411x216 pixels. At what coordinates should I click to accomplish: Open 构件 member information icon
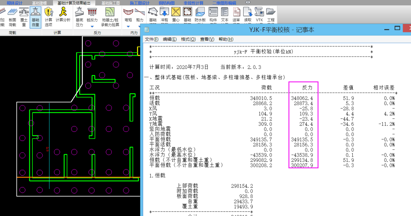coord(213,15)
